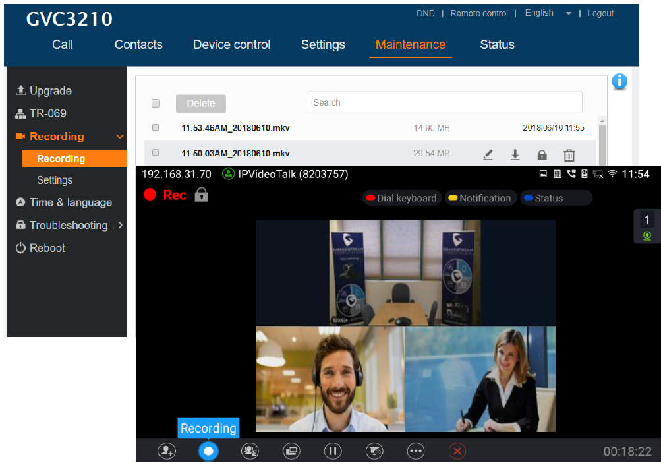The height and width of the screenshot is (465, 661).
Task: Click the recordings Search field
Action: pos(445,102)
